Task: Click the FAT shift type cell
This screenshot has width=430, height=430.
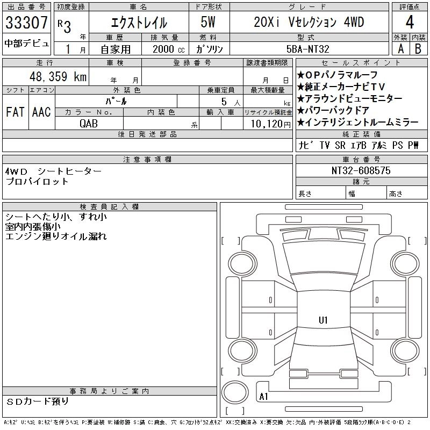Action: pos(15,112)
